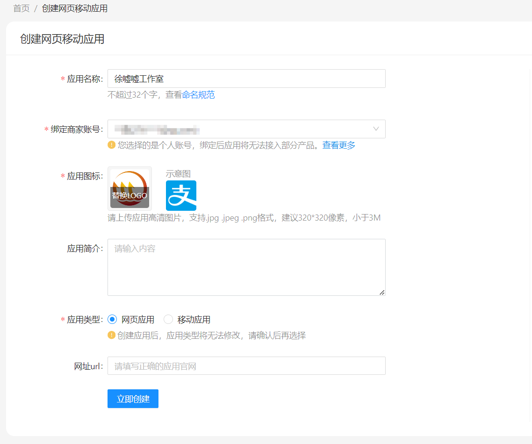
Task: Open the 命名规范 link
Action: [x=198, y=95]
